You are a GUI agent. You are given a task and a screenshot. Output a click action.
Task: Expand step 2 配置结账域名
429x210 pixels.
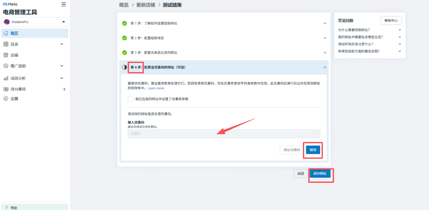point(324,38)
